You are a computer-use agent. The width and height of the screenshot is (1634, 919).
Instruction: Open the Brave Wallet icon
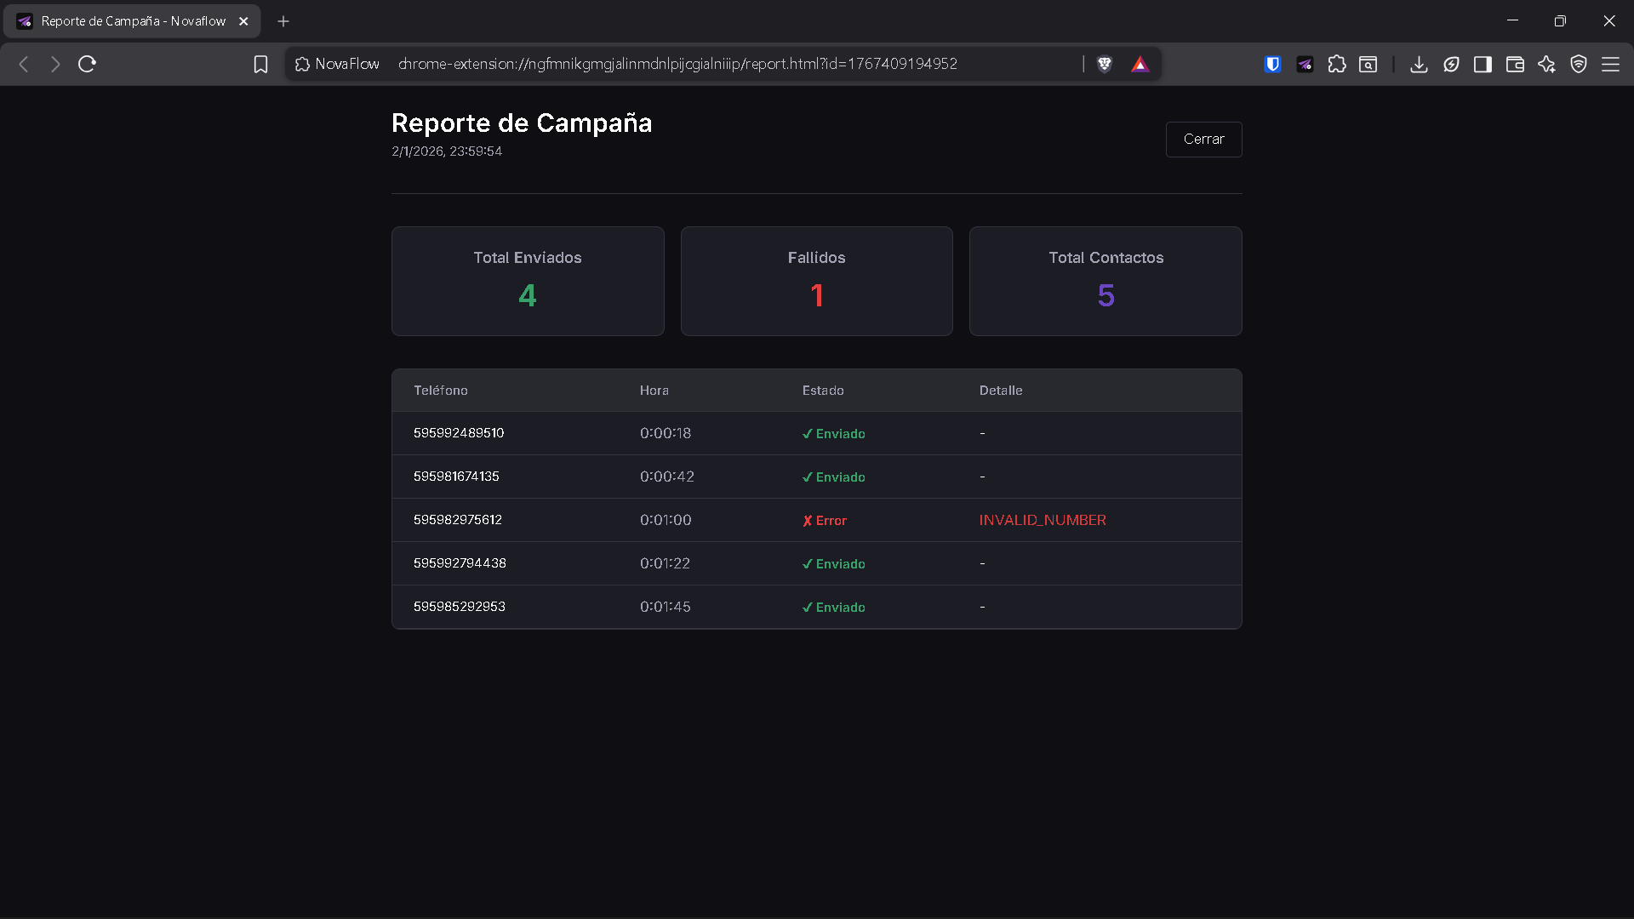coord(1515,64)
